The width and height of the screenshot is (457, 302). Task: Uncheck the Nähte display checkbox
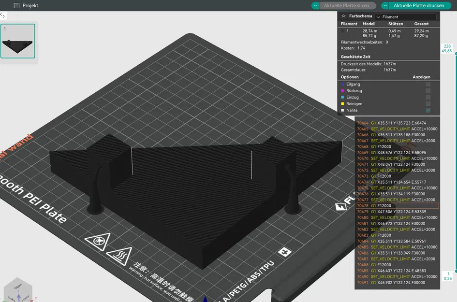[x=428, y=110]
